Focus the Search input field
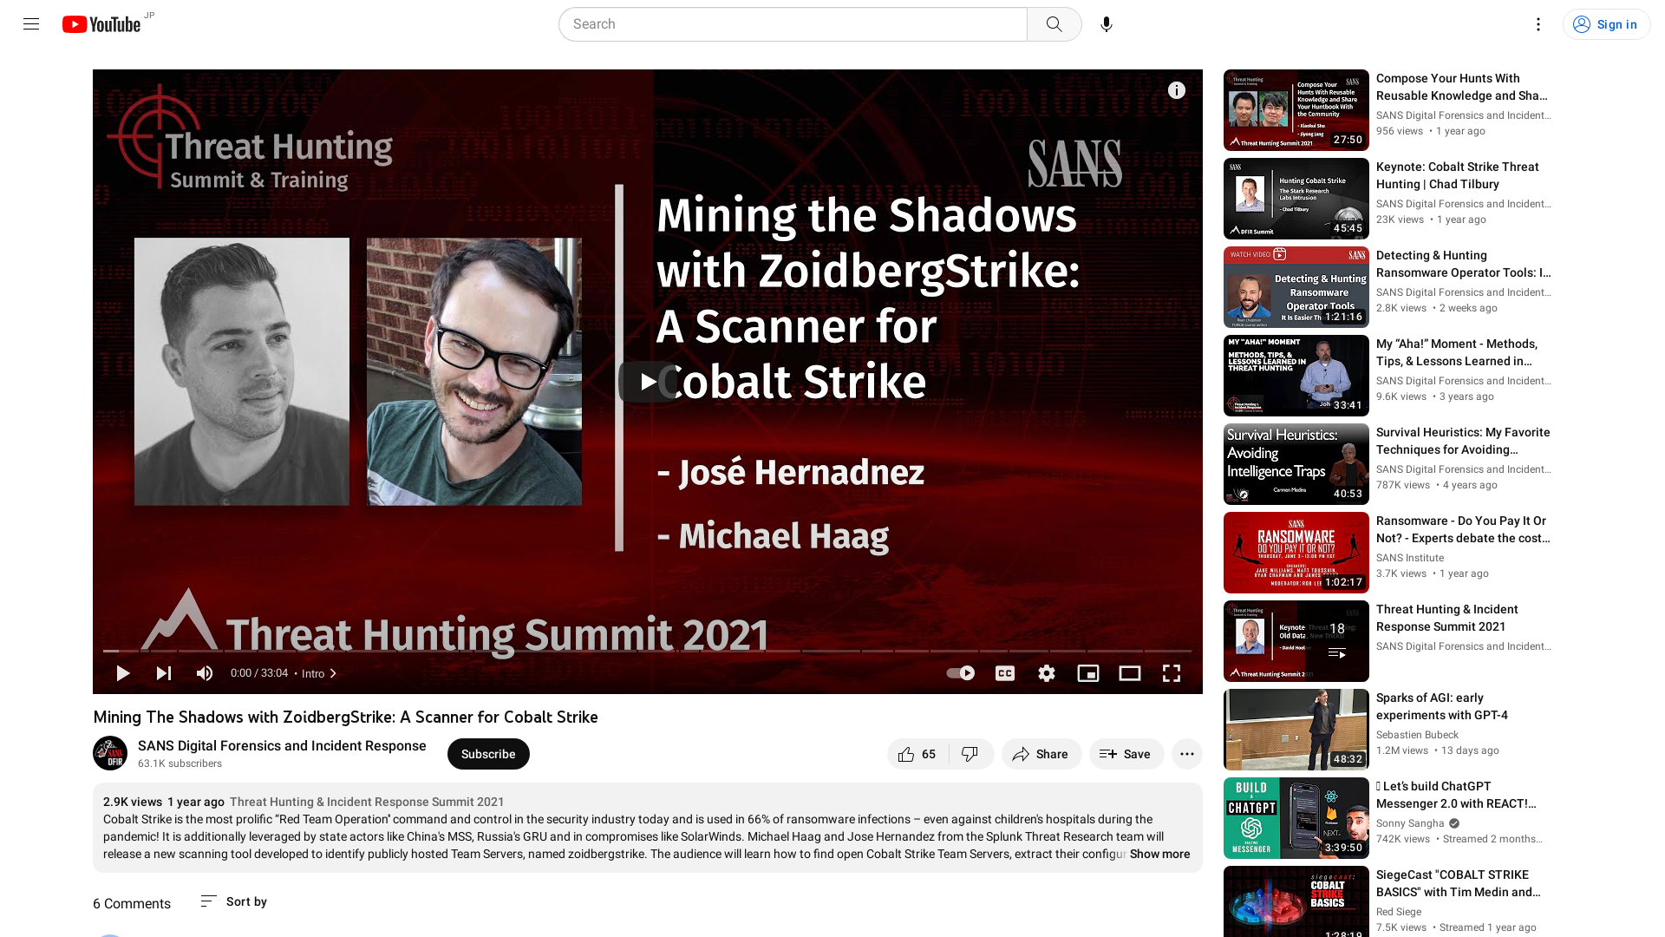1665x937 pixels. pyautogui.click(x=793, y=24)
